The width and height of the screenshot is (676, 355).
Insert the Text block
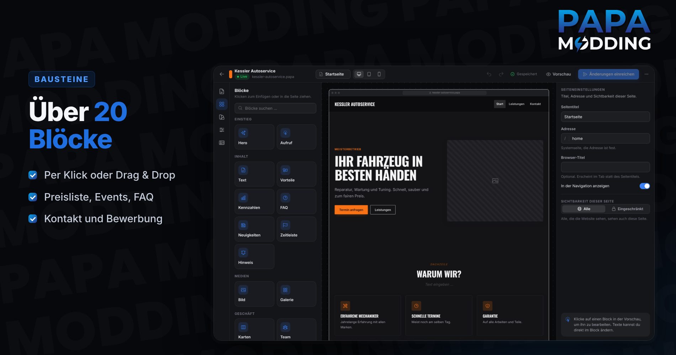[254, 174]
